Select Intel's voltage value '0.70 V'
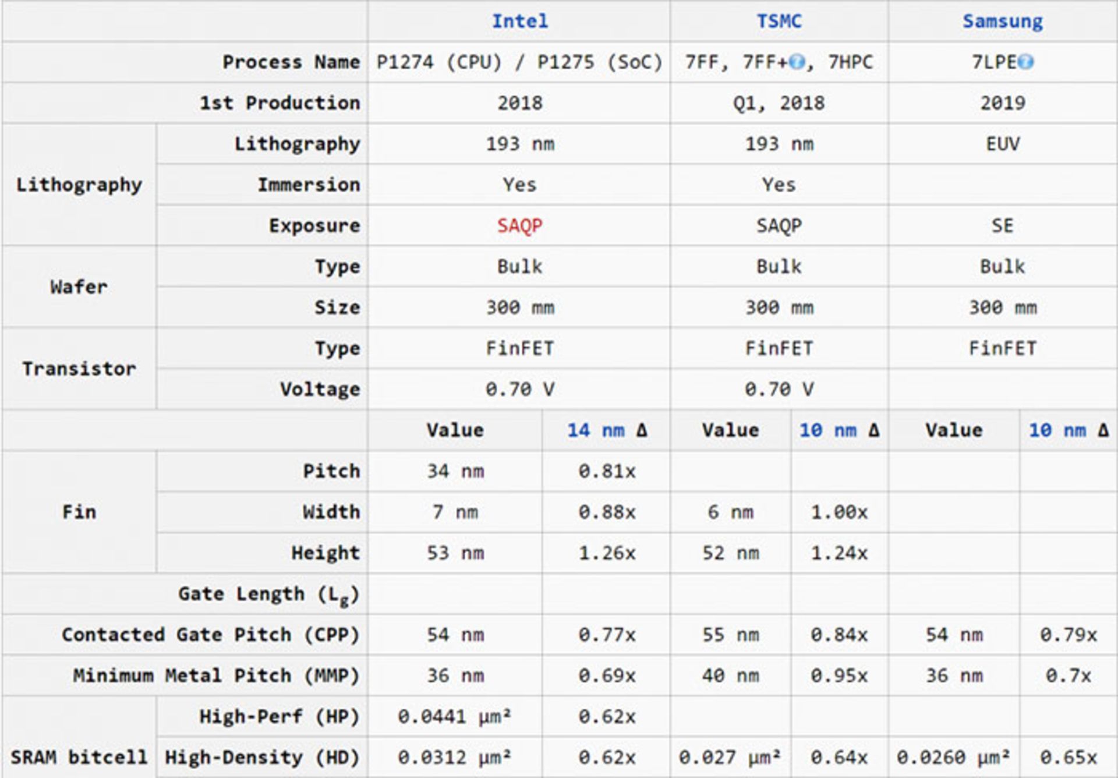The image size is (1118, 778). point(519,389)
